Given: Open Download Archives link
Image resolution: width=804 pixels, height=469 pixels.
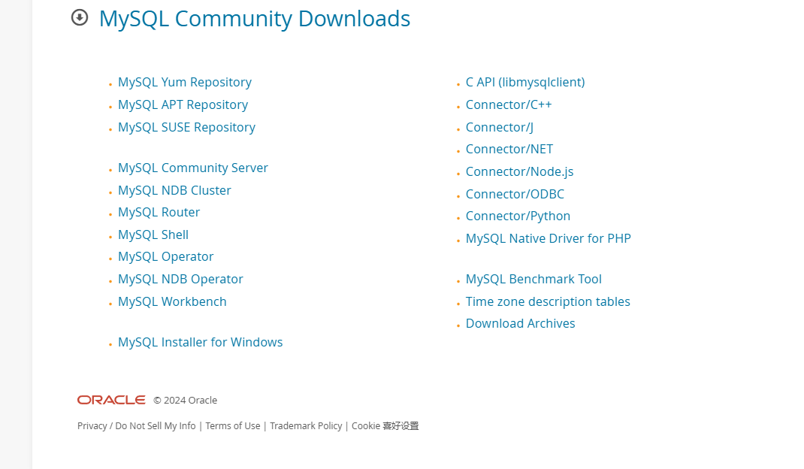Looking at the screenshot, I should click(x=521, y=324).
